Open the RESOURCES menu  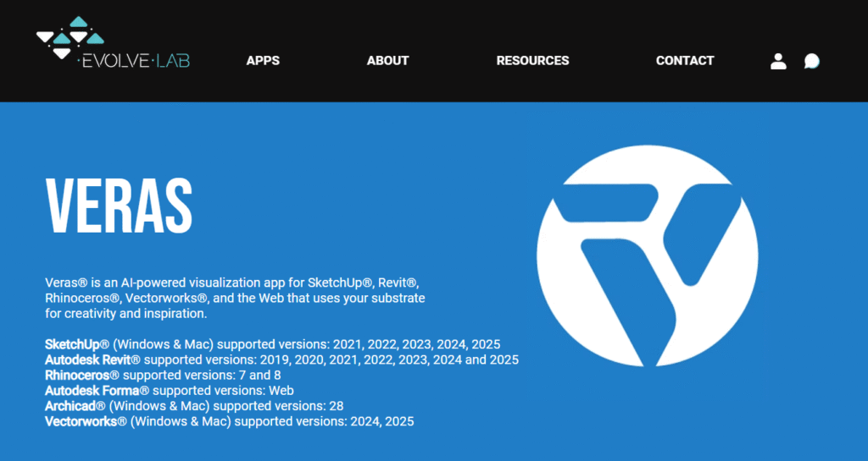[x=532, y=61]
